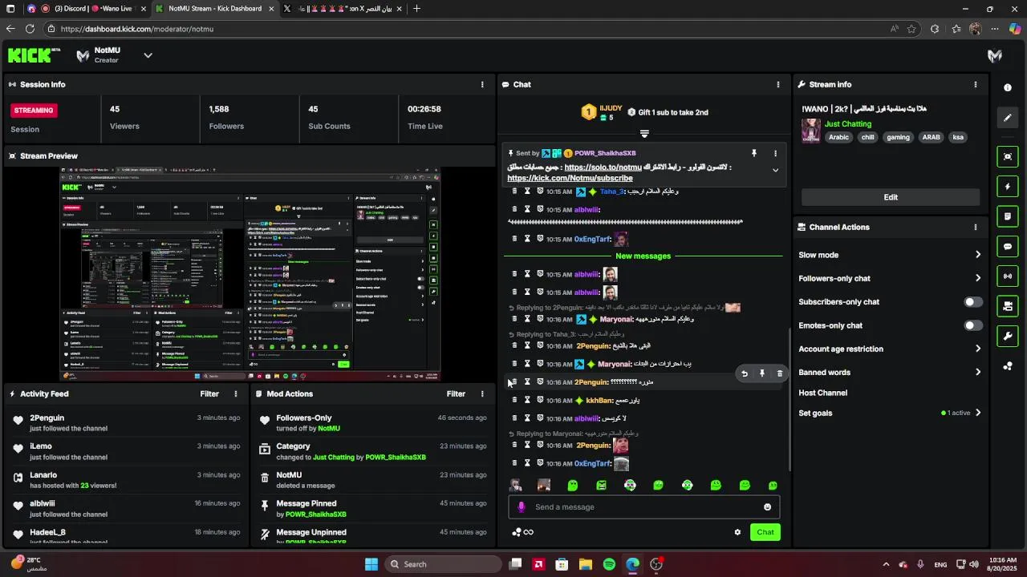Screen dimensions: 1027x577
Task: Click Host Channel action
Action: pyautogui.click(x=823, y=393)
